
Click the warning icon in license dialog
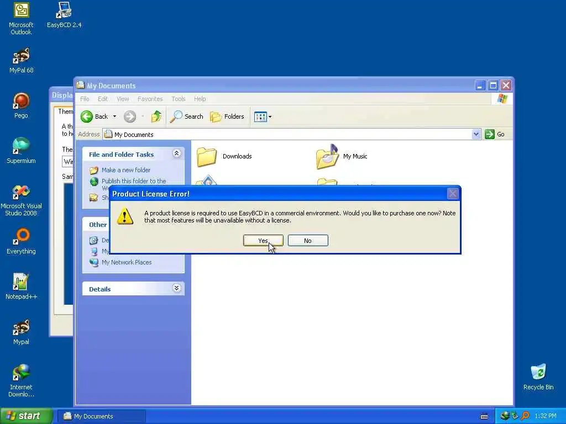[125, 216]
